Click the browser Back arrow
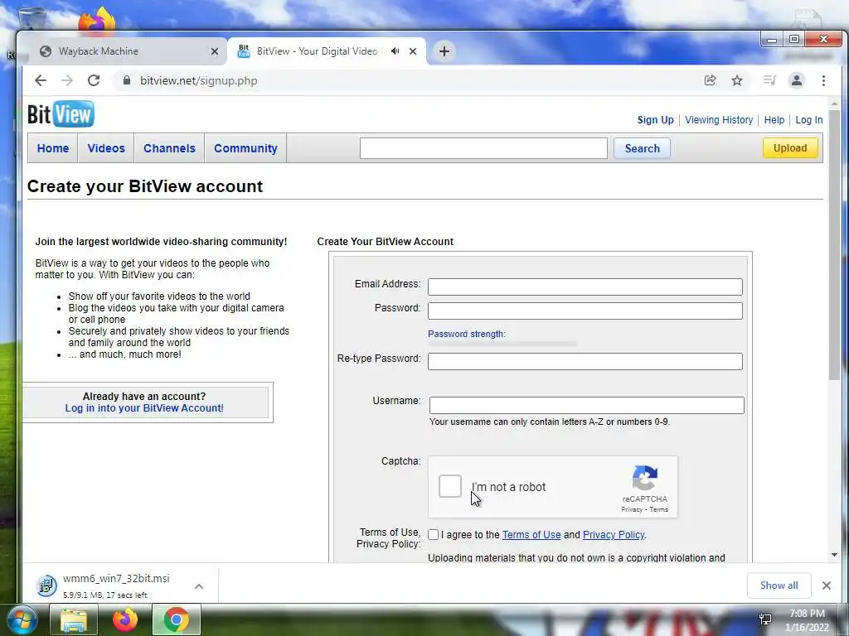 (x=41, y=80)
